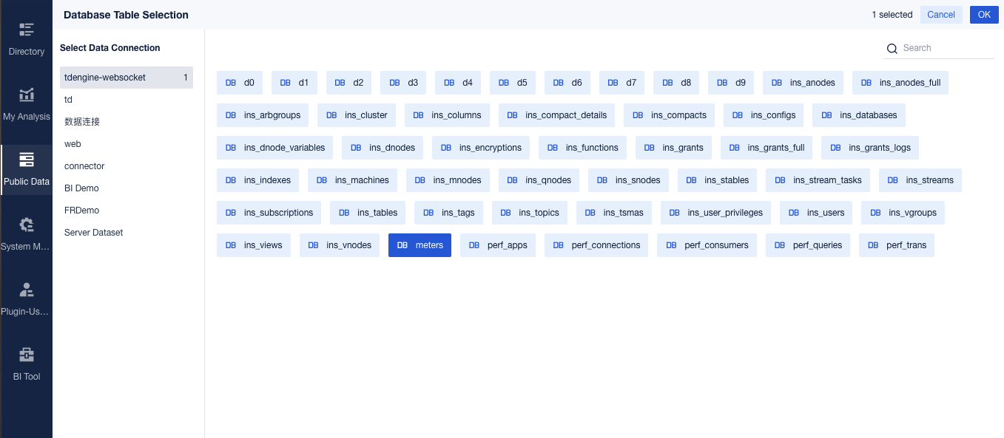Image resolution: width=1004 pixels, height=438 pixels.
Task: Open the Plugin-Us… sidebar icon
Action: click(27, 290)
